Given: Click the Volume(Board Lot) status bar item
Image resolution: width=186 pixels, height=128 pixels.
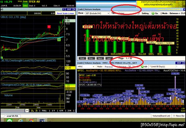Looking at the screenshot, I should (x=161, y=116).
